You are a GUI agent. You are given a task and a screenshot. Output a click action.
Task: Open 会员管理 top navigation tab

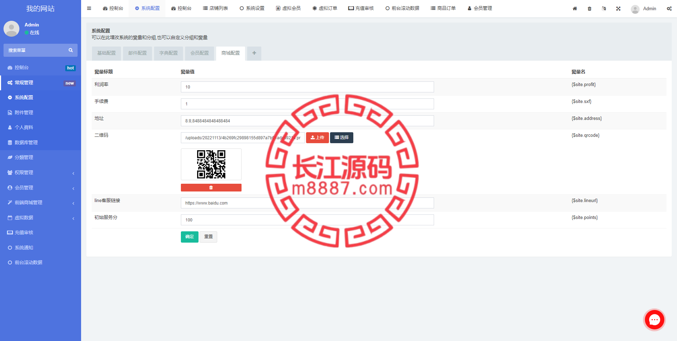480,8
